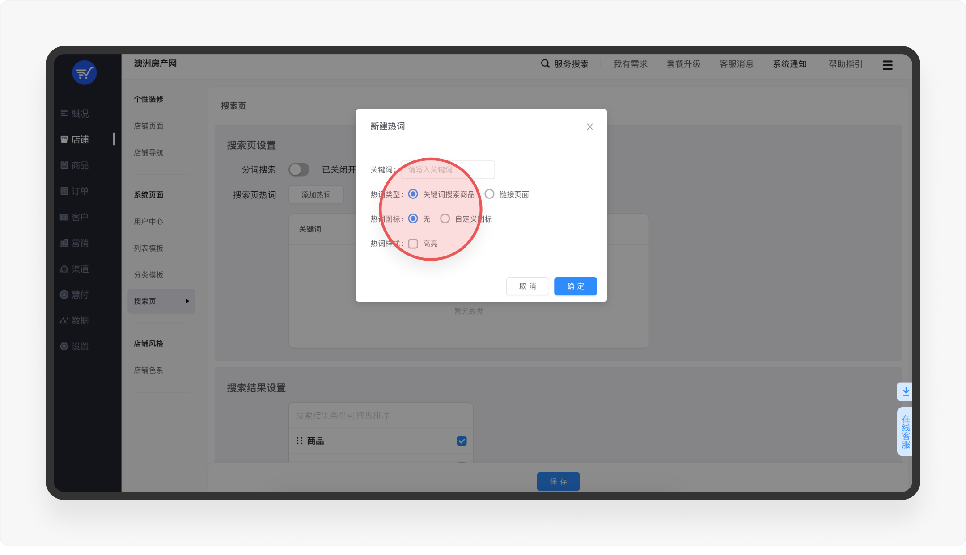Check the 高亮 highlight checkbox

(x=413, y=244)
